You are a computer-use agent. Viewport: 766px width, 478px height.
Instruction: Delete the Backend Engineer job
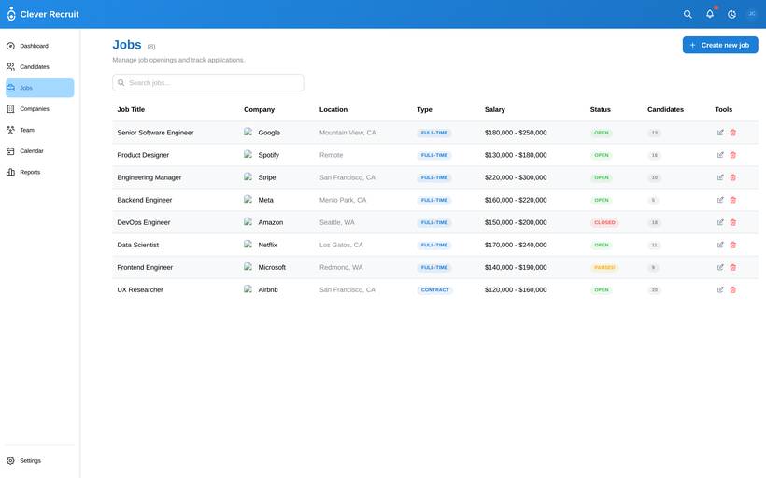(732, 200)
